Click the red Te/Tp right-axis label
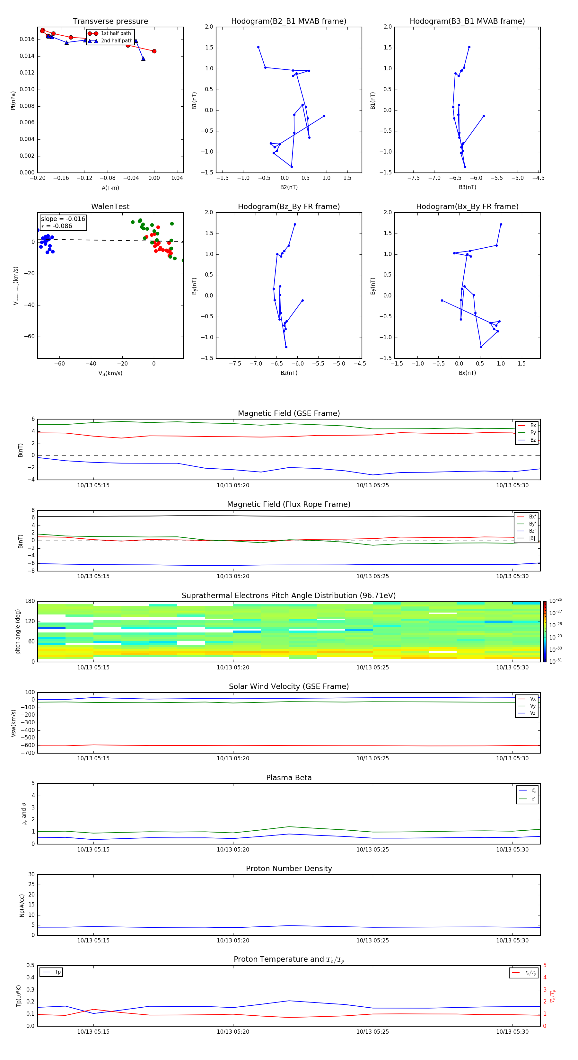578x1060 pixels. click(553, 996)
